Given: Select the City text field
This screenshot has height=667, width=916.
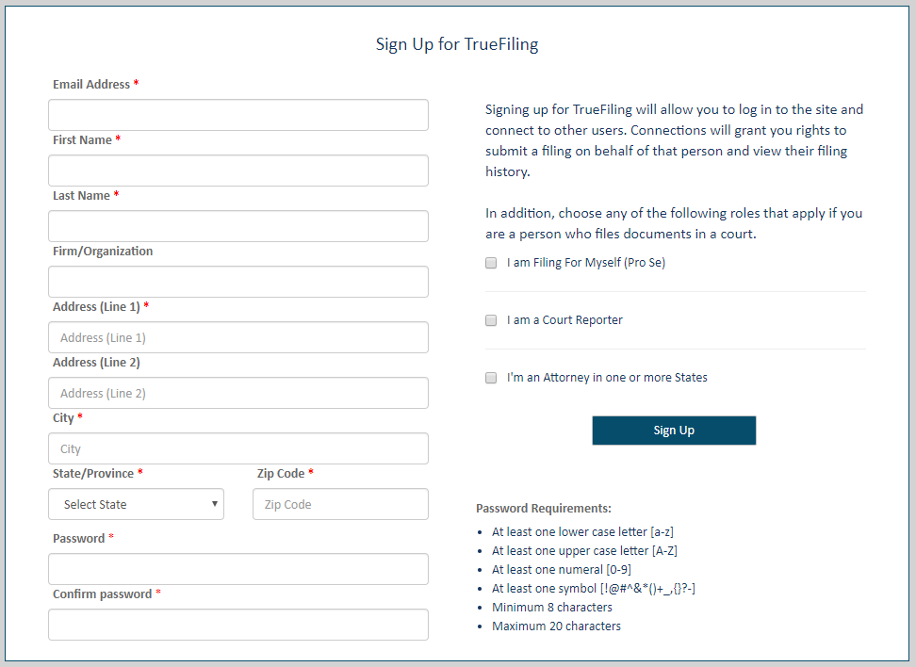Looking at the screenshot, I should click(x=237, y=448).
